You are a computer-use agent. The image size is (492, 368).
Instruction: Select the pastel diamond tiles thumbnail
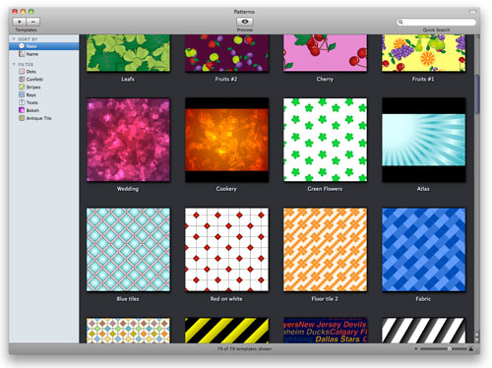128,331
